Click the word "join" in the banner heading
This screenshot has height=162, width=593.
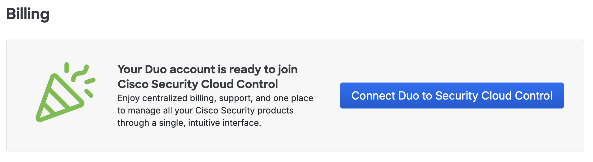288,69
